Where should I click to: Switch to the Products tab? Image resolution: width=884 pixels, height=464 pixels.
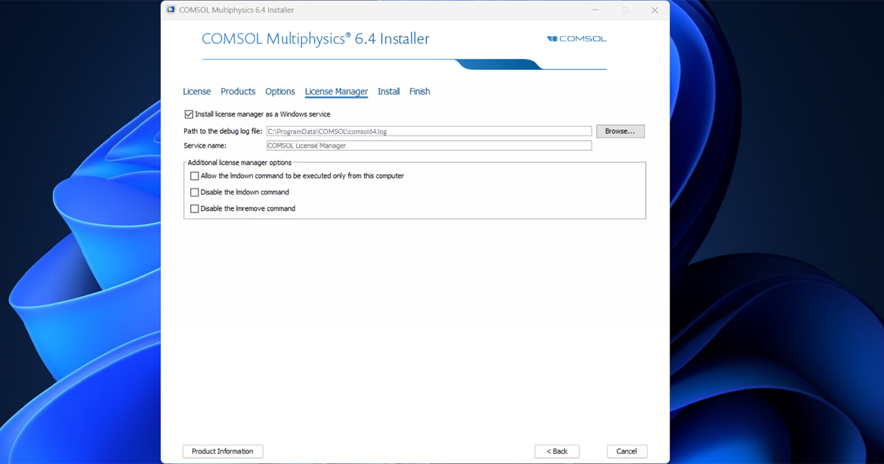point(238,91)
